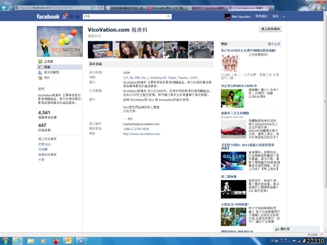Click Internet Explorer icon in taskbar
327x245 pixels.
18,241
